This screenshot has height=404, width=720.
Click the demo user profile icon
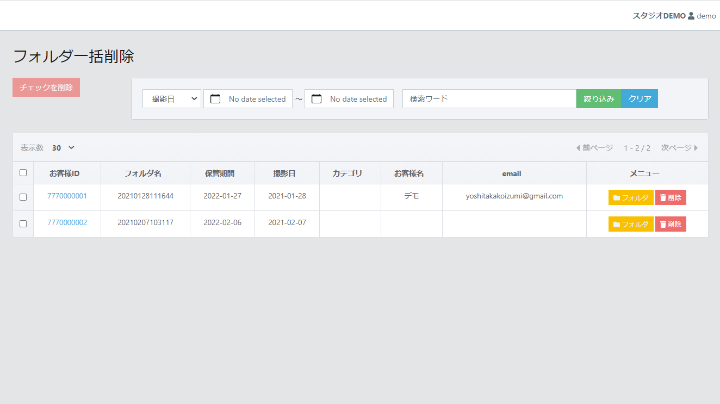[x=691, y=16]
